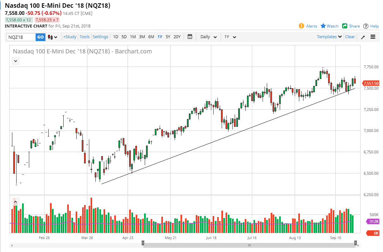Click the Clear link

350,37
